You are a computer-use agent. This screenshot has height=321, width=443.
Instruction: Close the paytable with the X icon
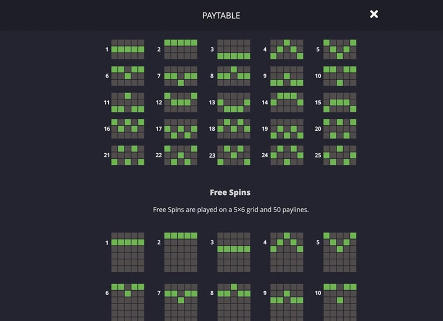374,14
